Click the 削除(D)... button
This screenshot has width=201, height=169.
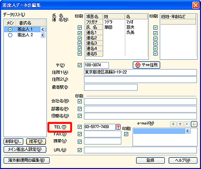pyautogui.click(x=13, y=141)
